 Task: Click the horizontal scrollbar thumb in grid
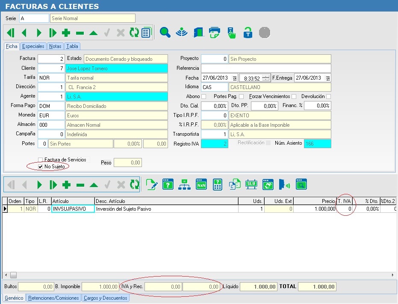(x=13, y=275)
